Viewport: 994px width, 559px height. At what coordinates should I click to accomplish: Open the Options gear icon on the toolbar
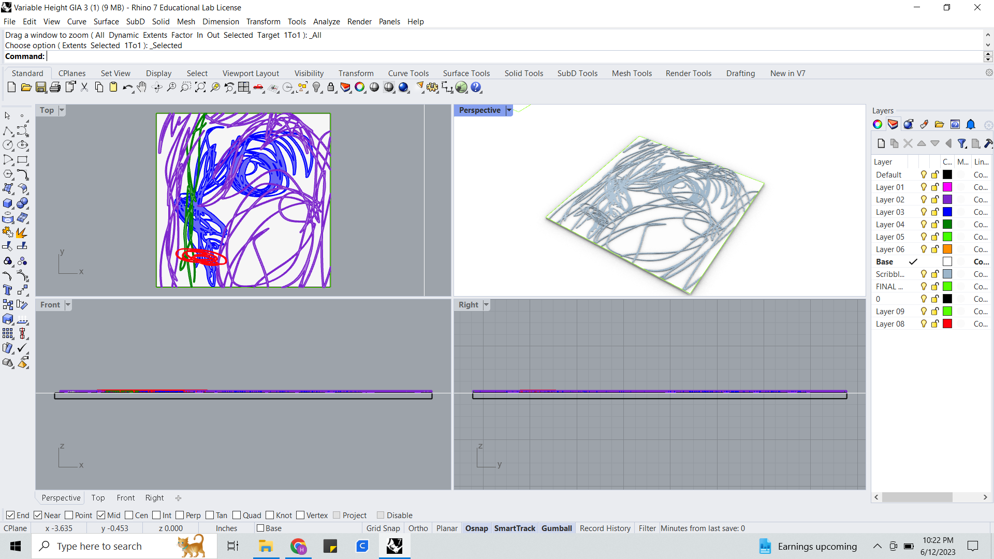pos(989,73)
